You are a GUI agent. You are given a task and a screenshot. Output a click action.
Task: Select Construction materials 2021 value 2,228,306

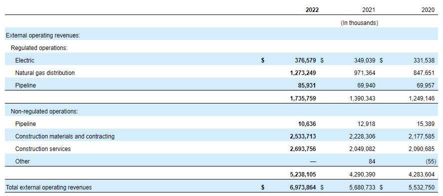click(x=362, y=136)
